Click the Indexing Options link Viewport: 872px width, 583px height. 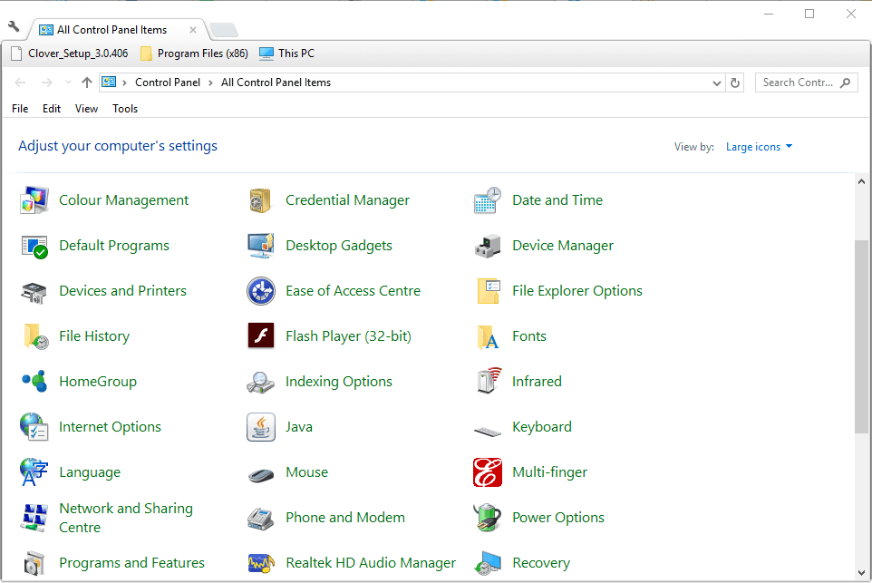coord(338,382)
